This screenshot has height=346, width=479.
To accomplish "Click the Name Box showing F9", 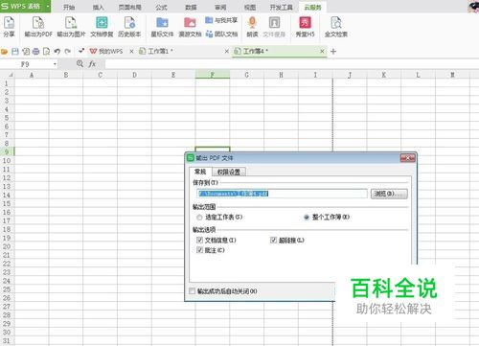I will click(26, 64).
